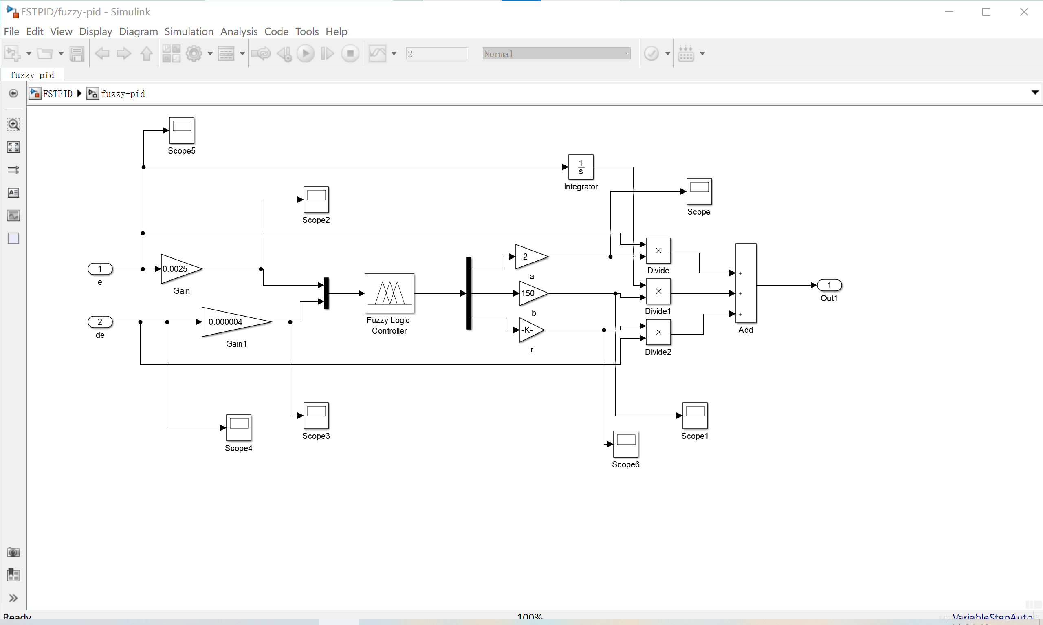Expand the Build Model dropdown arrow
The width and height of the screenshot is (1043, 625).
[x=702, y=53]
